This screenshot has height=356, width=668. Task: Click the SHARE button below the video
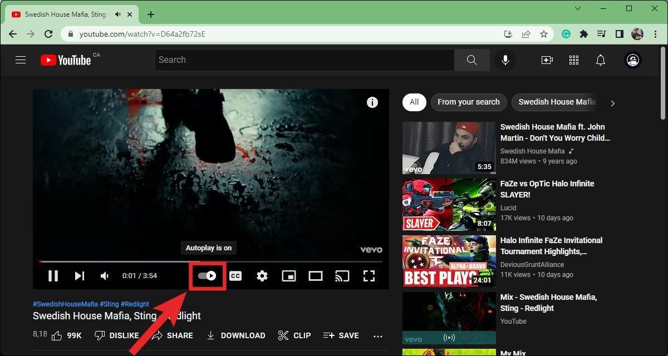pyautogui.click(x=173, y=335)
